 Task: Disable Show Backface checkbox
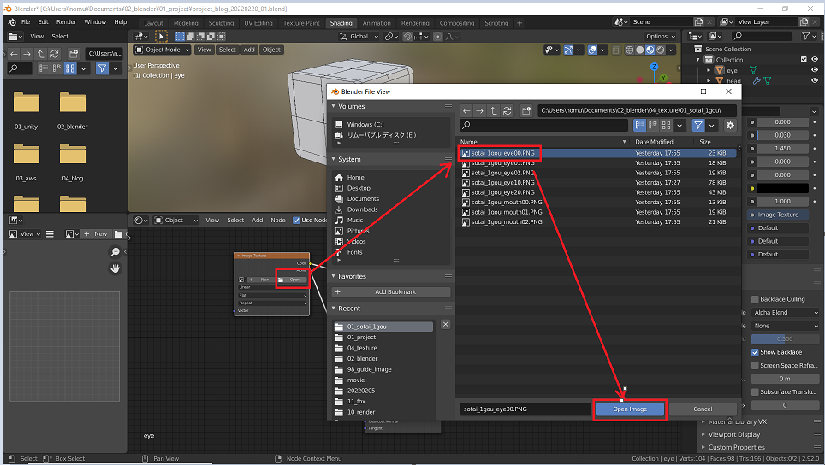tap(755, 352)
